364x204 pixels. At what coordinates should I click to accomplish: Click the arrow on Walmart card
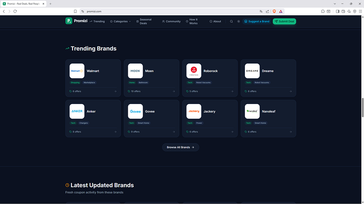click(115, 91)
